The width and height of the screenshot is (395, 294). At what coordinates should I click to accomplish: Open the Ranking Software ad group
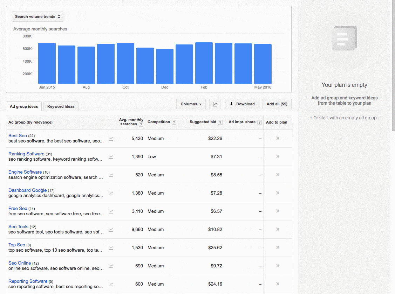26,154
